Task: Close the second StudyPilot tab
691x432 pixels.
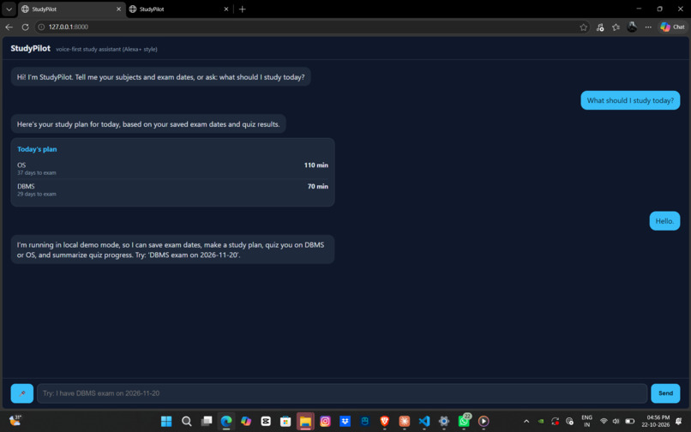Action: click(x=226, y=9)
